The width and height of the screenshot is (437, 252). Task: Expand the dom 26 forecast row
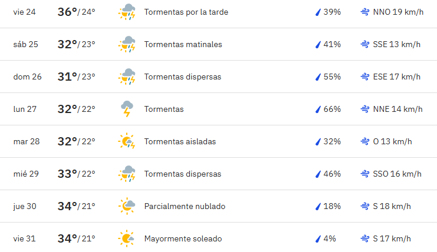click(x=218, y=77)
